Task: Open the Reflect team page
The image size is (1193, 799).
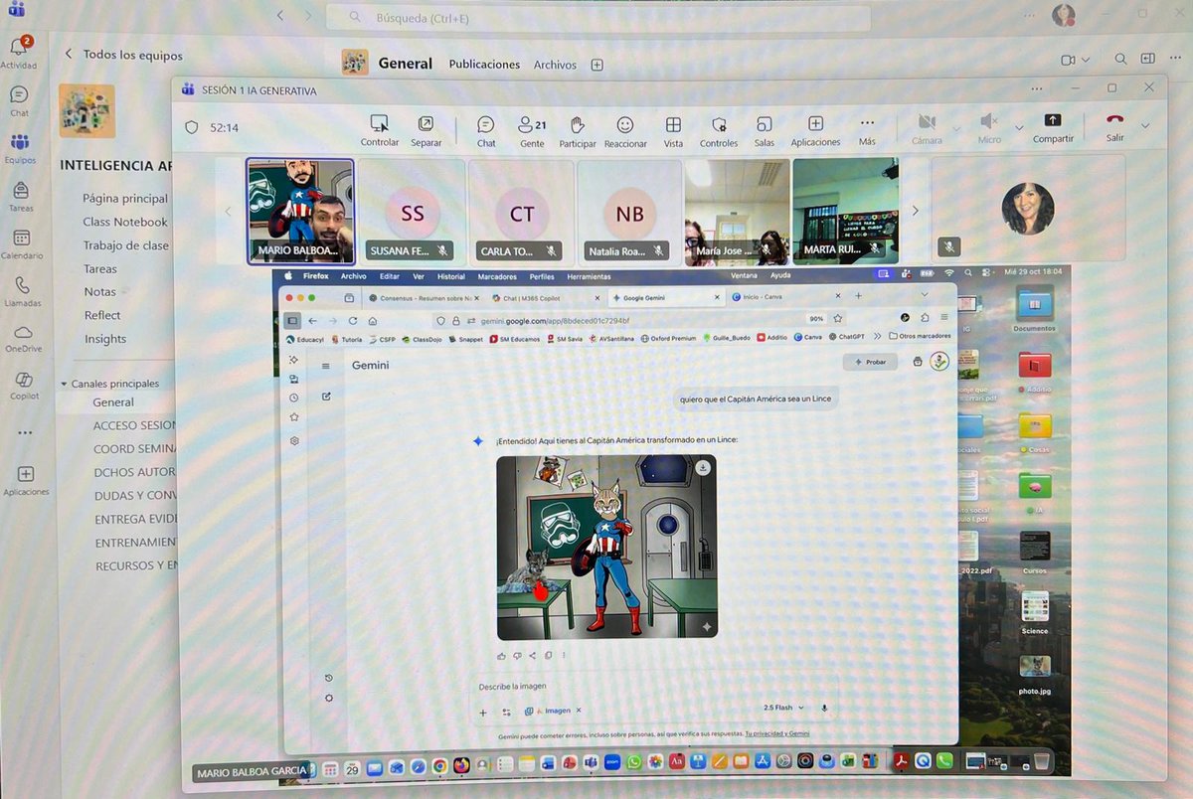Action: pyautogui.click(x=102, y=315)
